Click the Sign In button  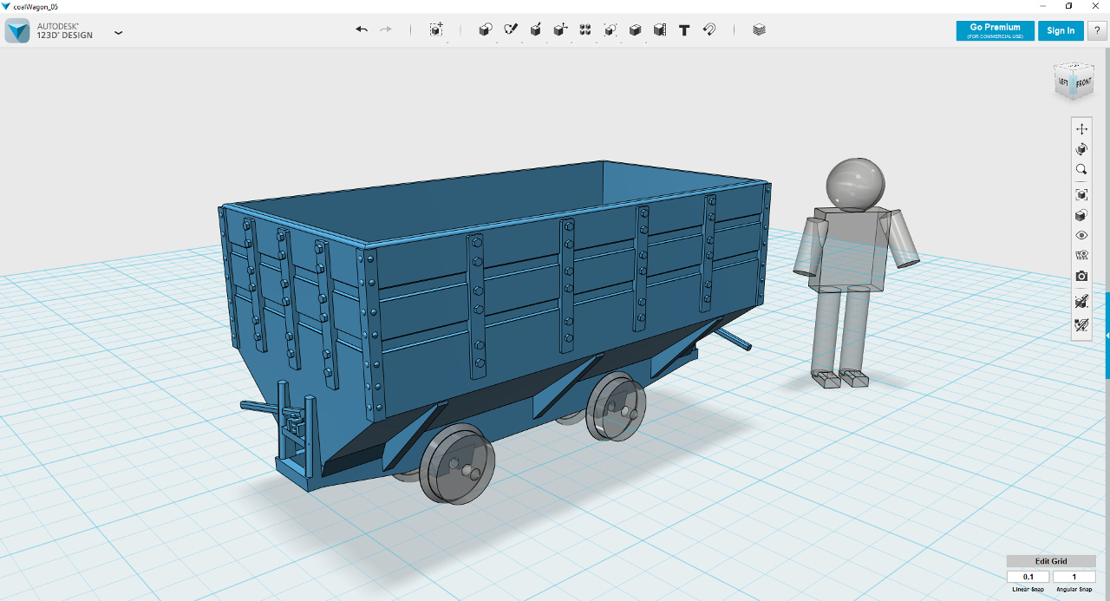[x=1061, y=30]
